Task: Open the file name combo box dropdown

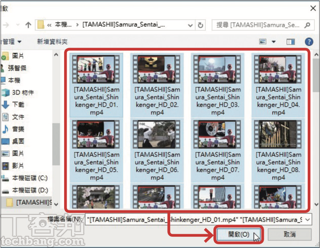Action: click(308, 220)
